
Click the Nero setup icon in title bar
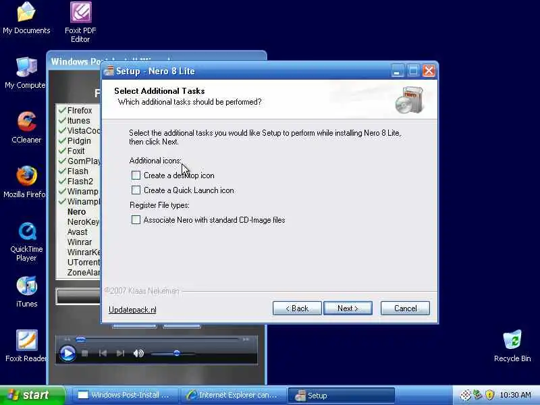pyautogui.click(x=109, y=71)
